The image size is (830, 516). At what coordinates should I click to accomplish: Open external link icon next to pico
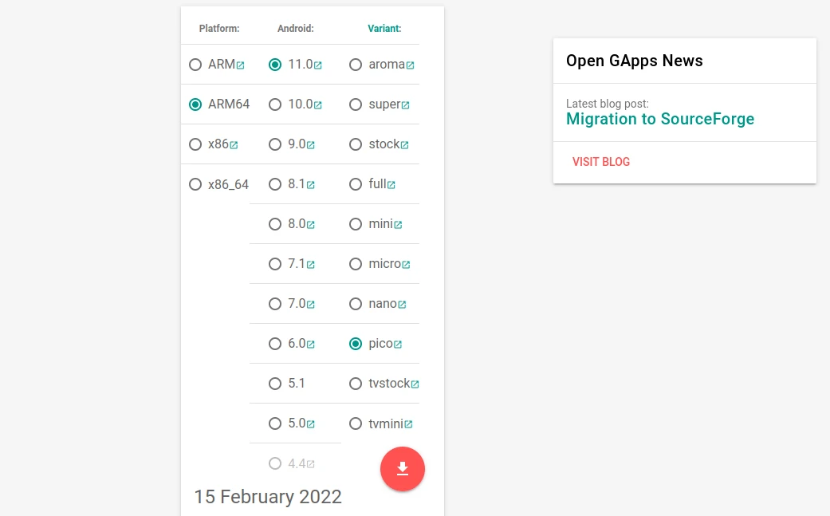pos(398,345)
